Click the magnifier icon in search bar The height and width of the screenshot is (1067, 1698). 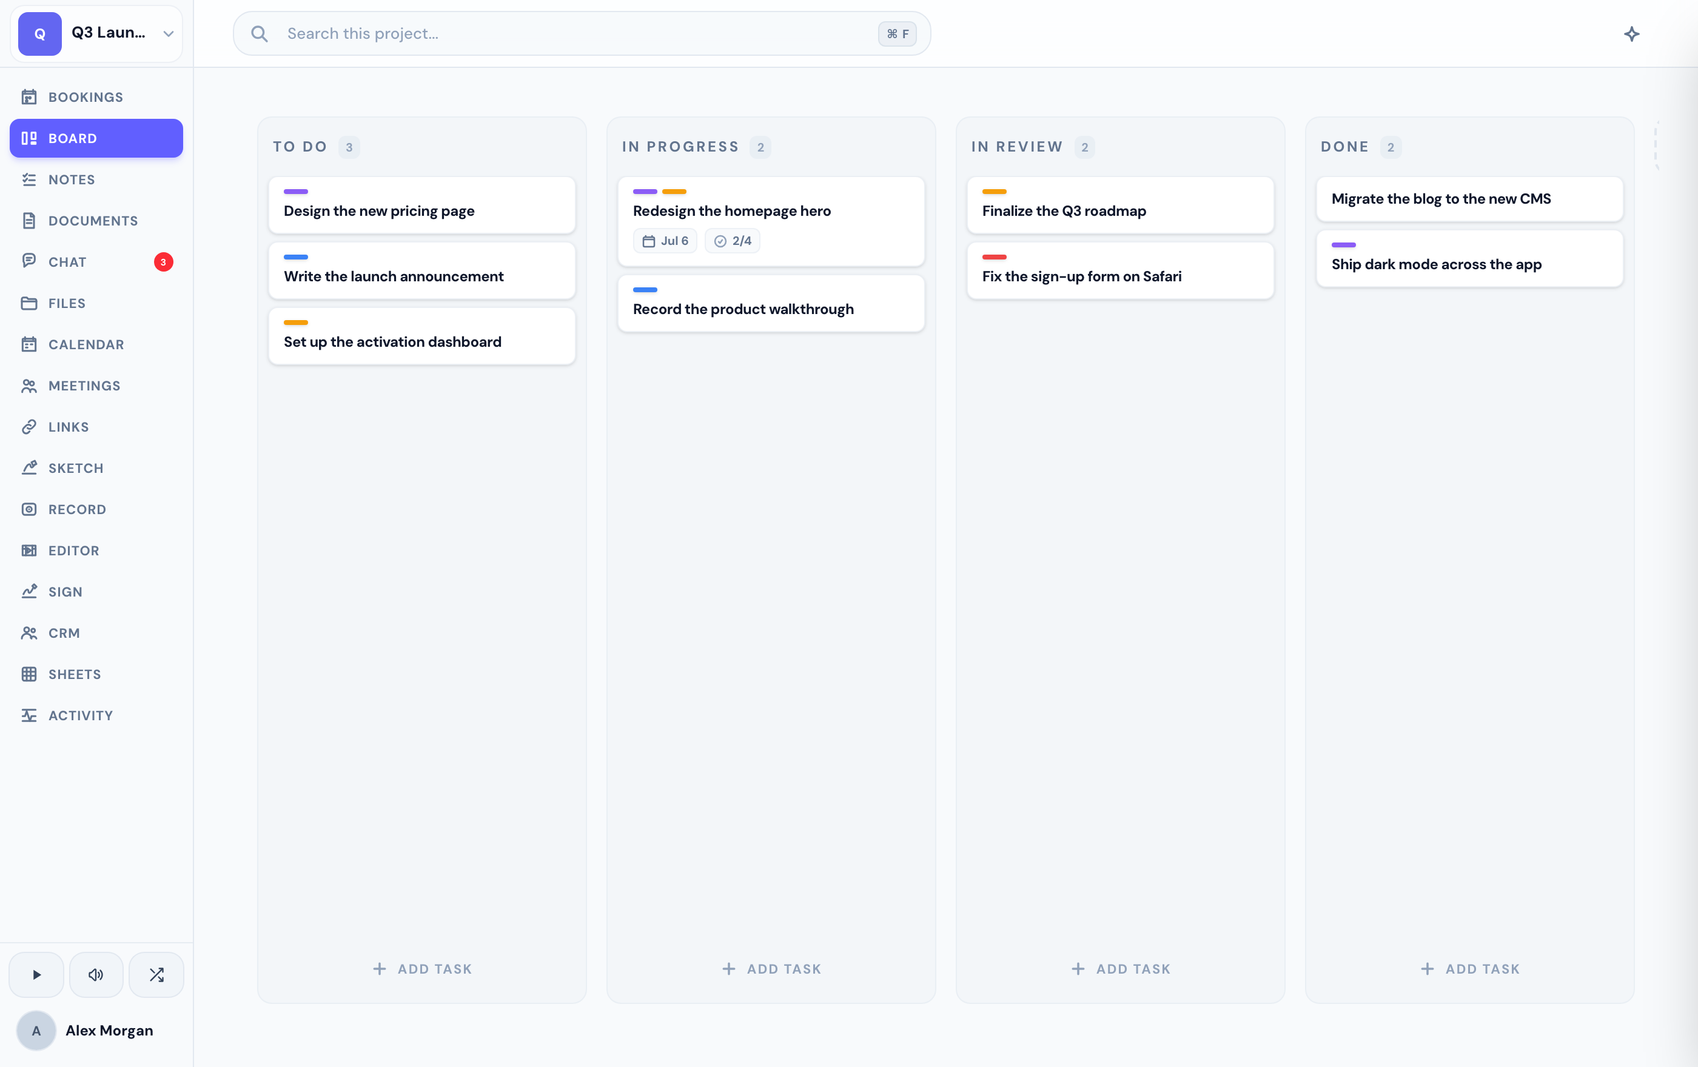coord(260,34)
